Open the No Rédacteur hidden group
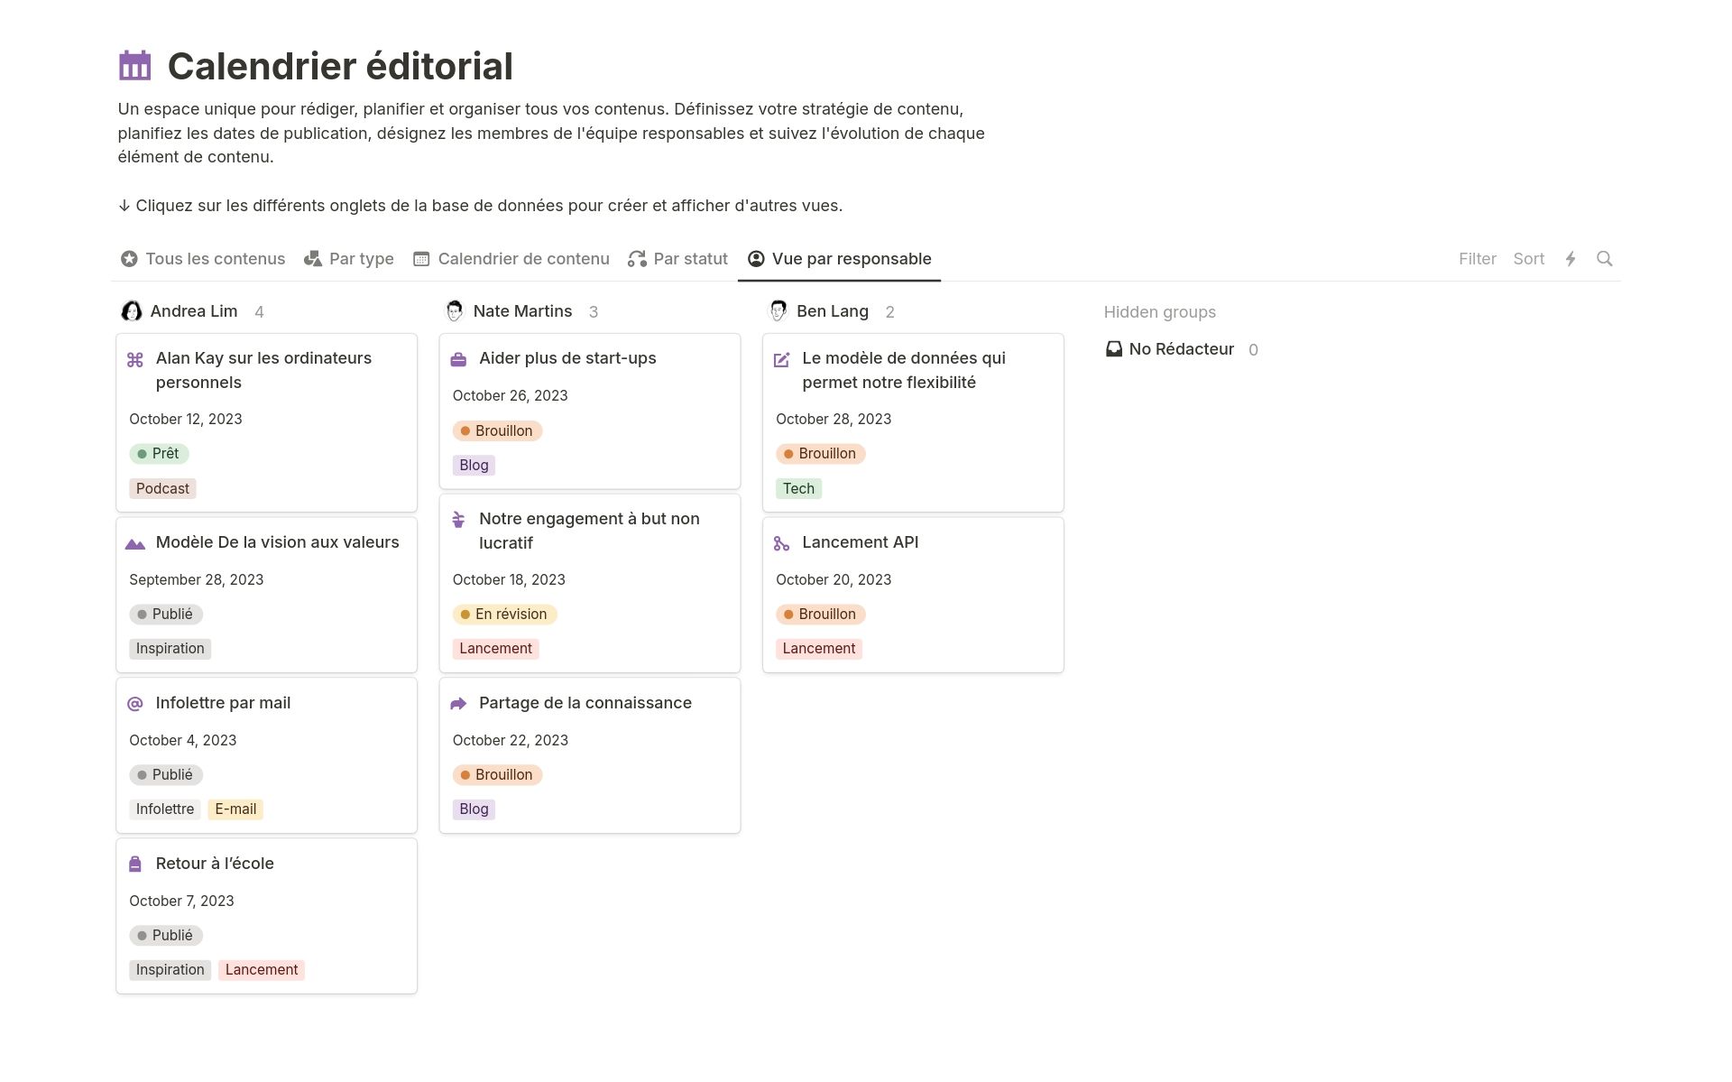Image resolution: width=1732 pixels, height=1082 pixels. pos(1180,349)
